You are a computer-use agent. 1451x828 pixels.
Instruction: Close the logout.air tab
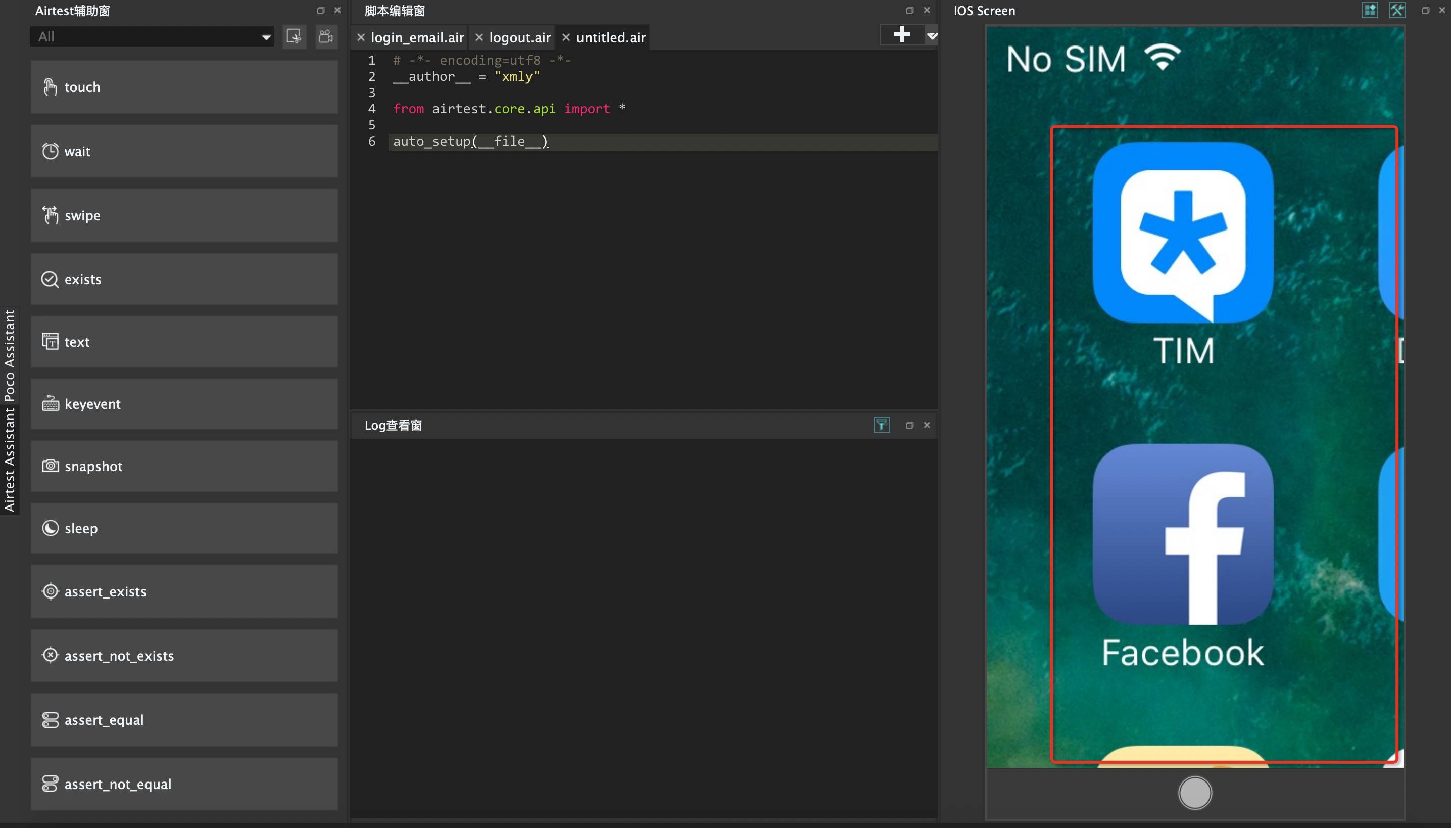[x=478, y=37]
